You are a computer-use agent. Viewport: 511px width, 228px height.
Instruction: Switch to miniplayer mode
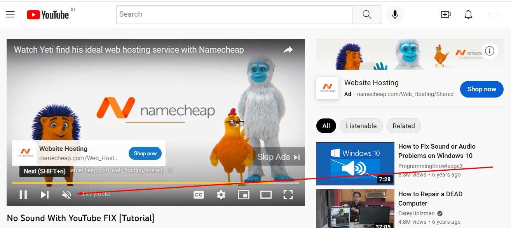[x=244, y=195]
